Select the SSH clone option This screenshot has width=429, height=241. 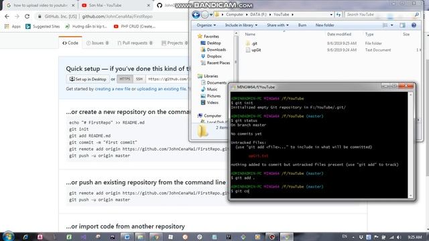139,79
